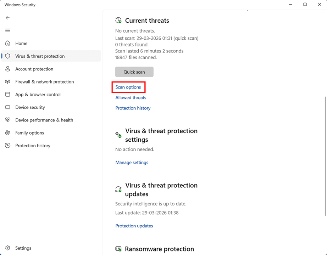This screenshot has width=327, height=255.
Task: Click the Settings gear icon
Action: point(8,248)
